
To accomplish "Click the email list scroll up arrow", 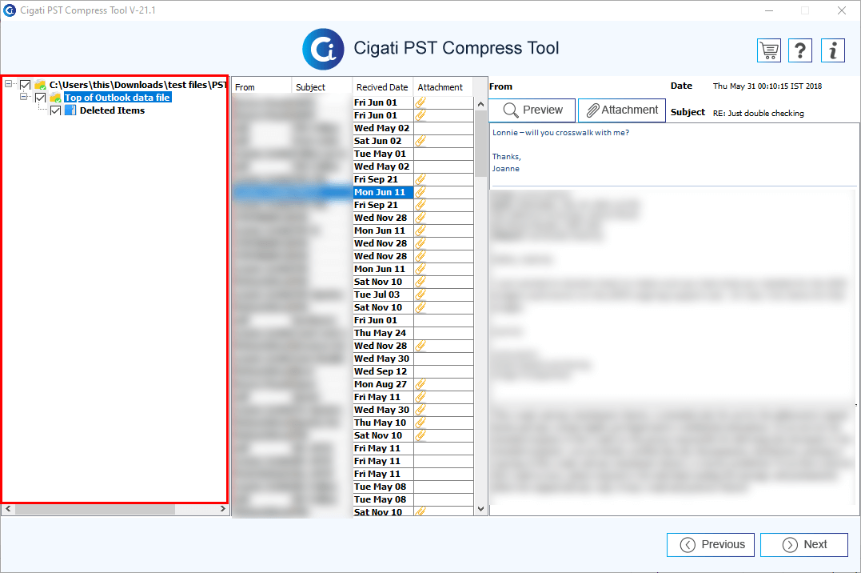I will 481,104.
